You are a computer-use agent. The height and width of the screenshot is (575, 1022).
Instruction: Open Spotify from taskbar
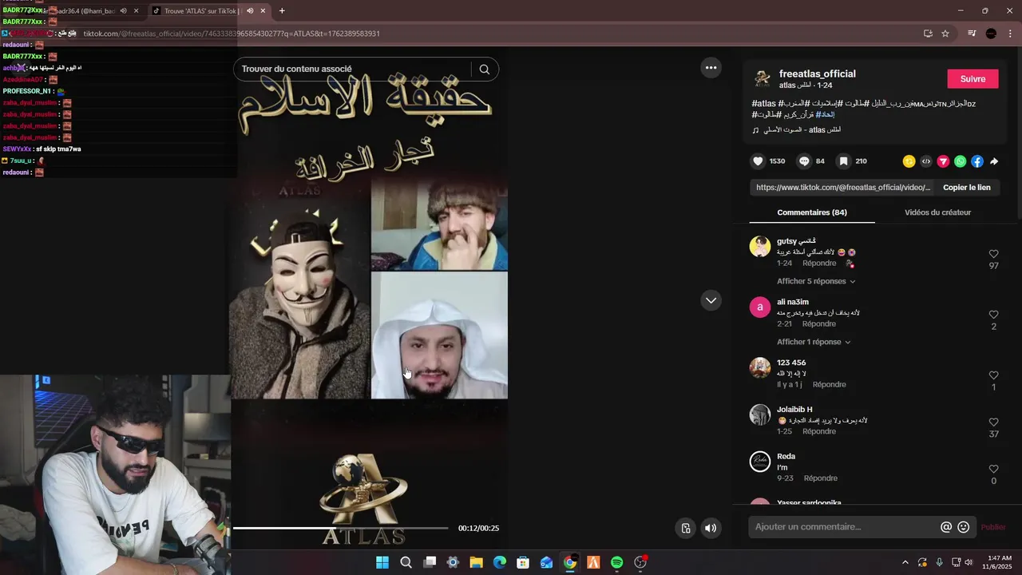[616, 562]
